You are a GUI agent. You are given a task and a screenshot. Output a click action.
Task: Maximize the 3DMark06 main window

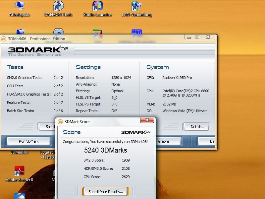[197, 37]
